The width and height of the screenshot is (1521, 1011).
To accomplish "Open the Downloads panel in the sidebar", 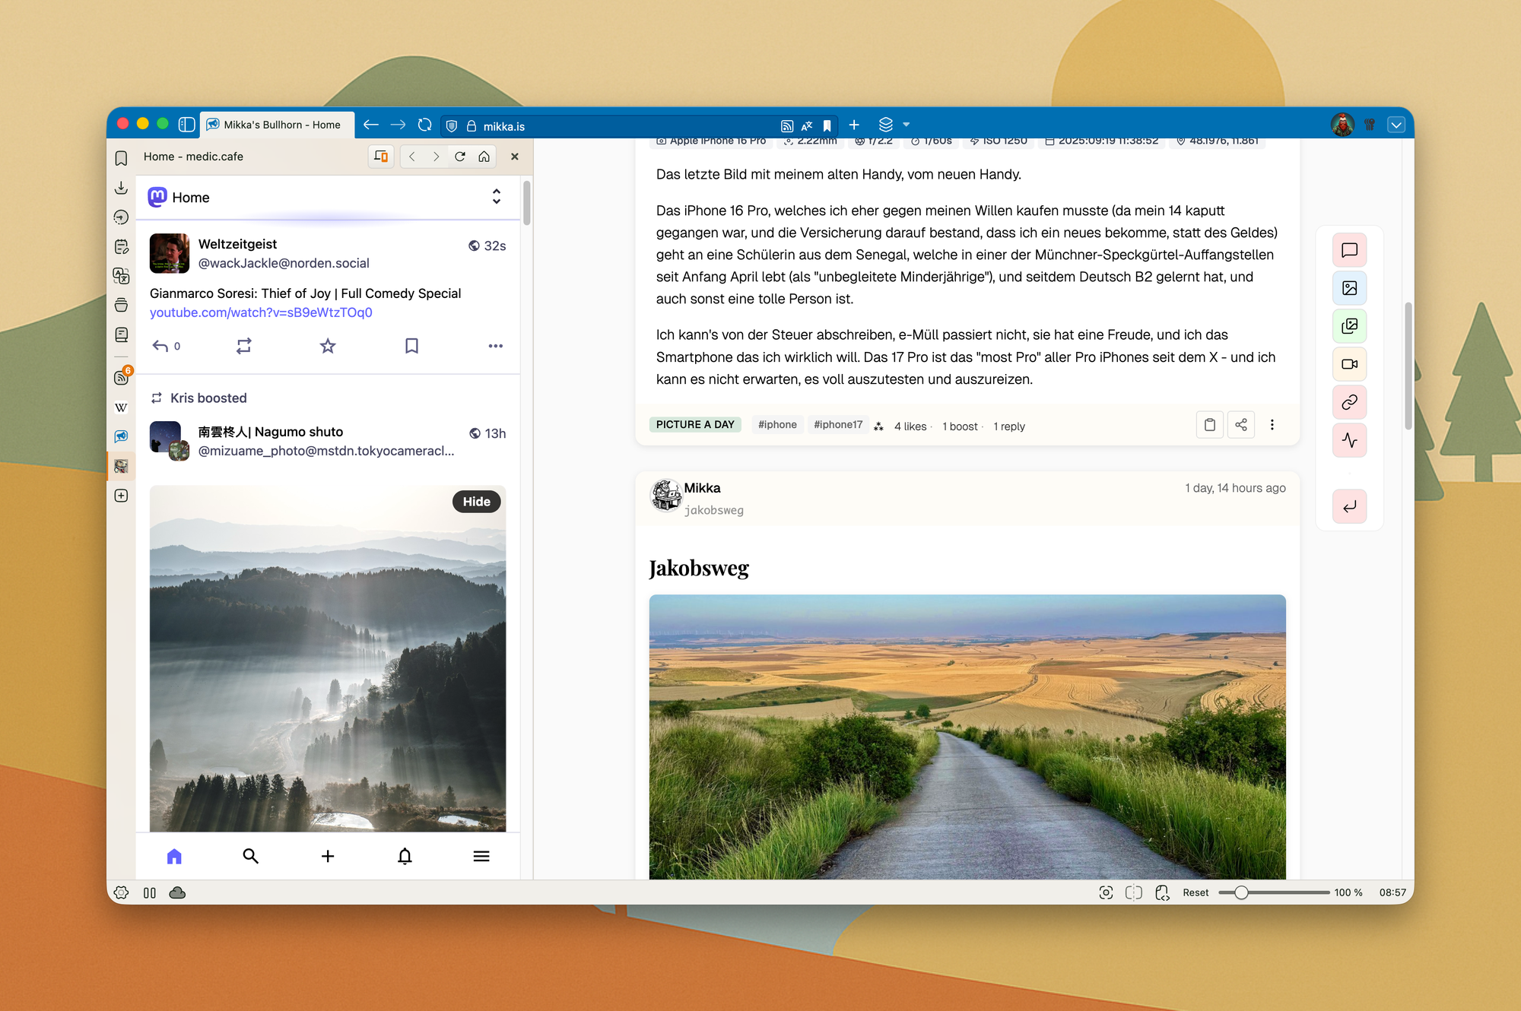I will click(x=121, y=188).
